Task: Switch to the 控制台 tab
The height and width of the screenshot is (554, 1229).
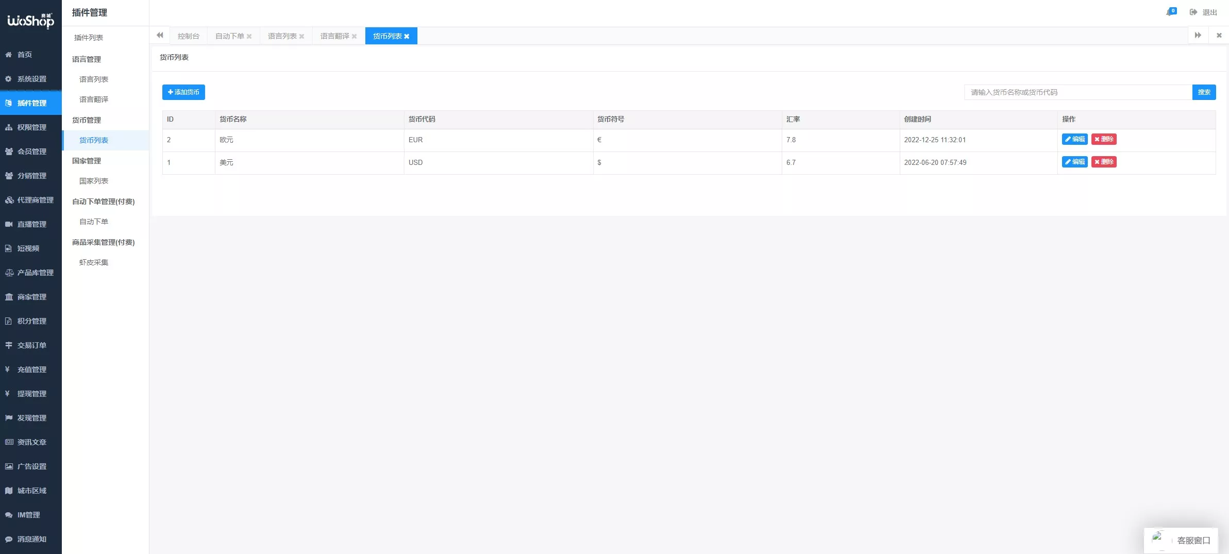Action: point(188,36)
